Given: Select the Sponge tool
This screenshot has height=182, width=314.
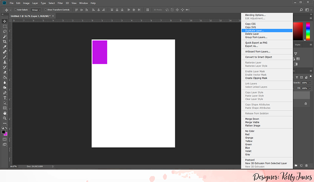Looking at the screenshot, I should coord(4,88).
